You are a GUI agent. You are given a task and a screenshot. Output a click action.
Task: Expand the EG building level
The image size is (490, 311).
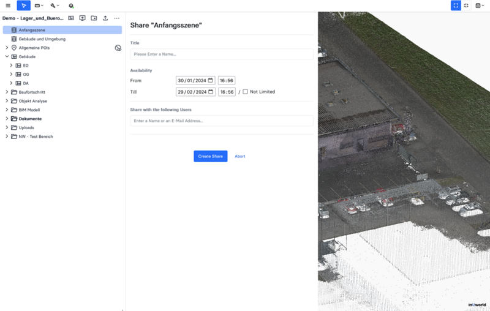[x=11, y=66]
